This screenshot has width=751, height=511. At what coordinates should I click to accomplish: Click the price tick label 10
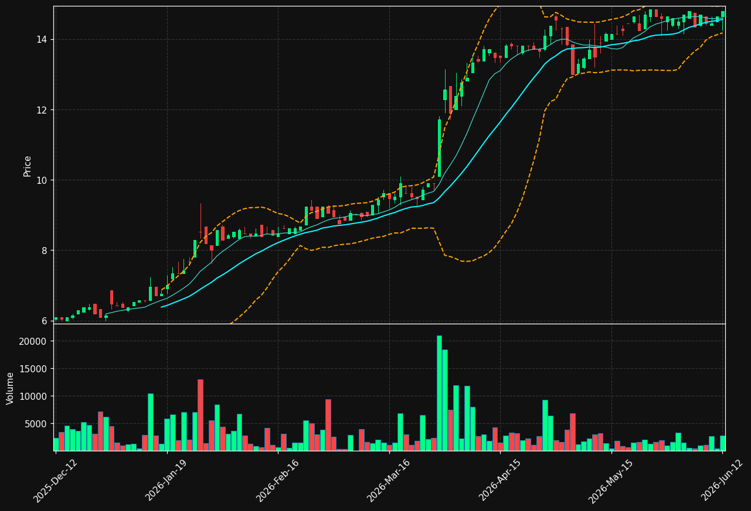[42, 180]
